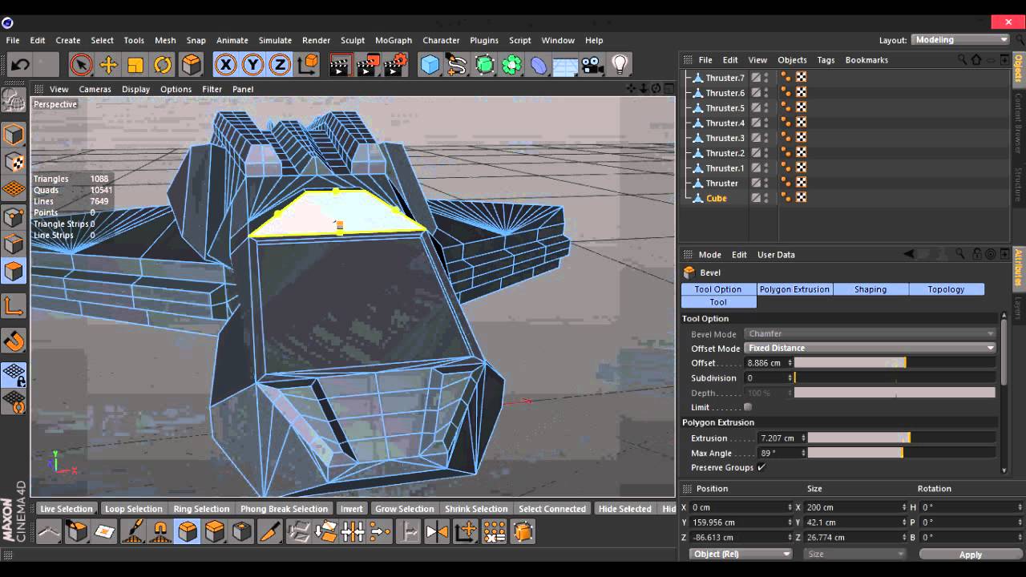Click the magnet tool in bottom toolbar

click(160, 531)
